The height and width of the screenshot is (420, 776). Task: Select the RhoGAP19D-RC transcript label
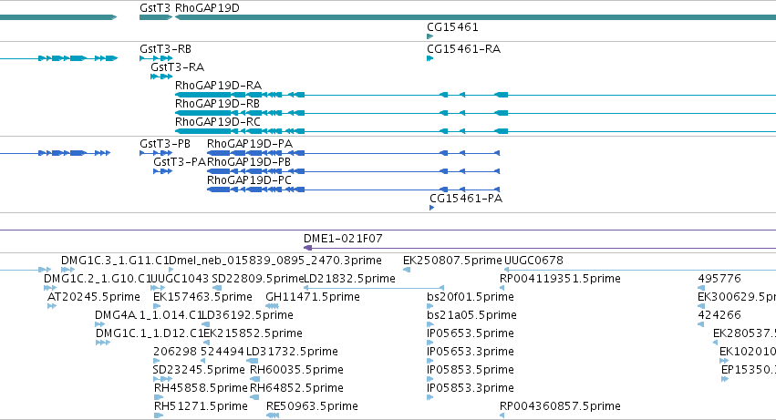point(218,122)
